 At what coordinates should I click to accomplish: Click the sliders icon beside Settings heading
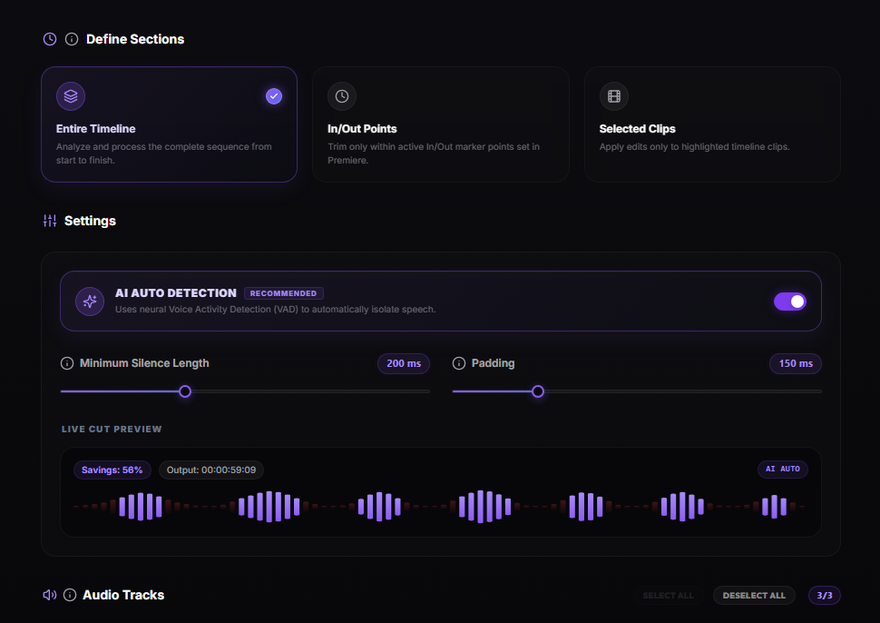50,221
